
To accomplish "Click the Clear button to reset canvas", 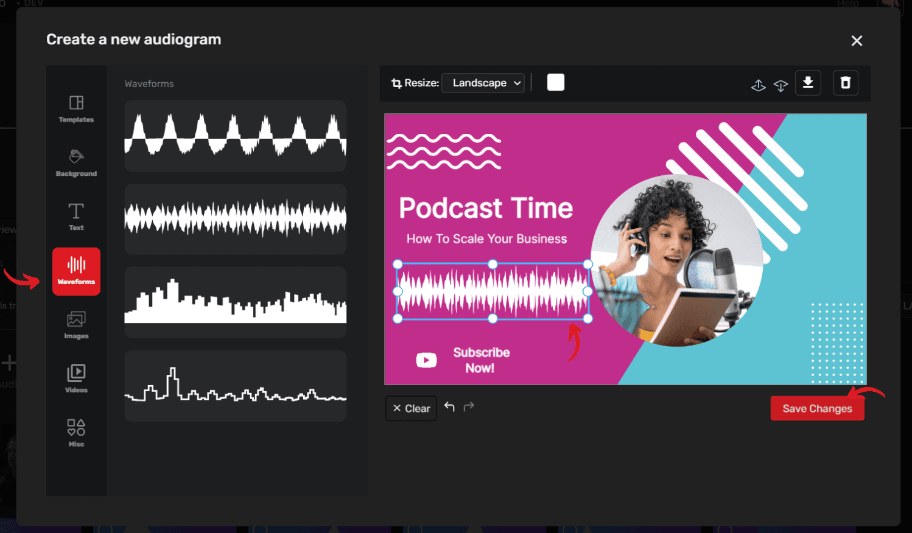I will pyautogui.click(x=411, y=408).
